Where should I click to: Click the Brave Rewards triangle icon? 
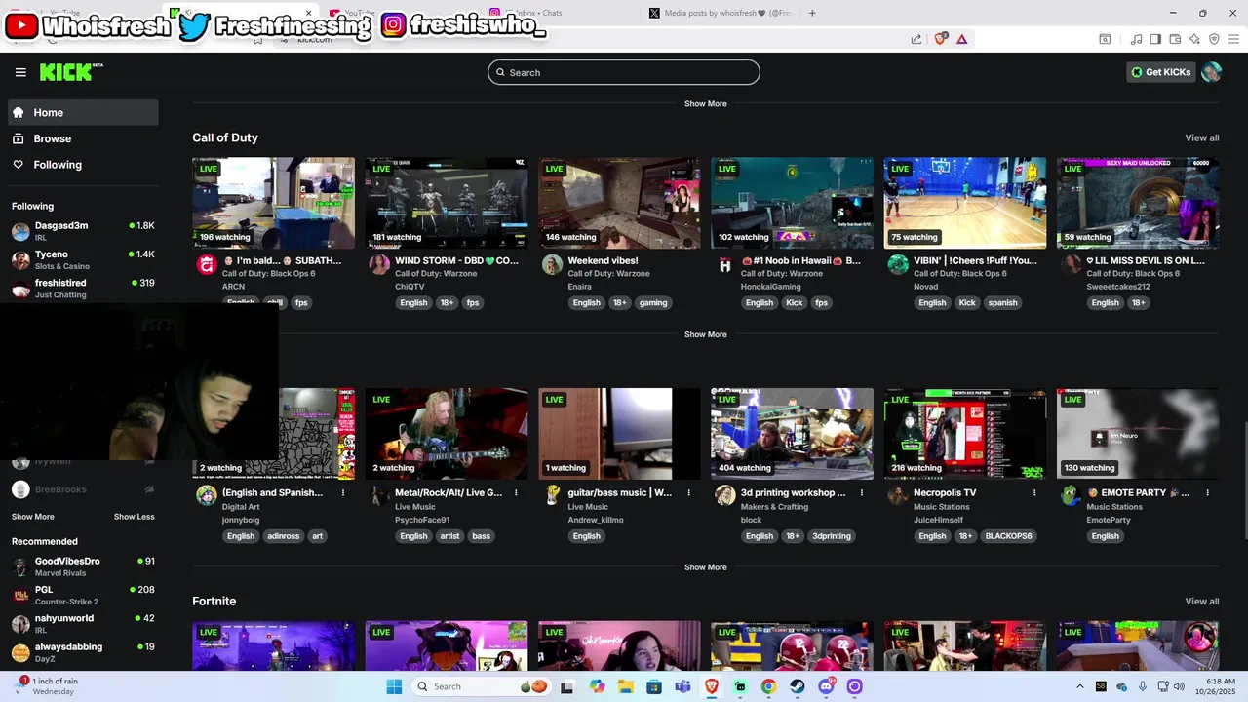[x=961, y=39]
